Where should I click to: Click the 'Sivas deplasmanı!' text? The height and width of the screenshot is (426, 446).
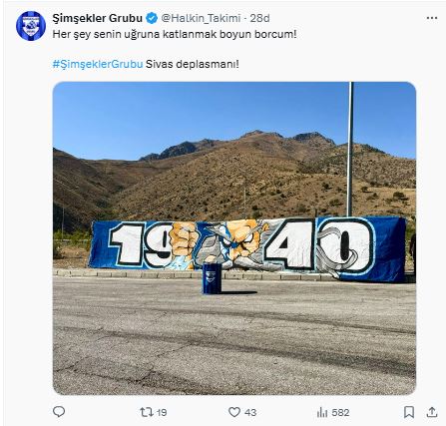193,64
